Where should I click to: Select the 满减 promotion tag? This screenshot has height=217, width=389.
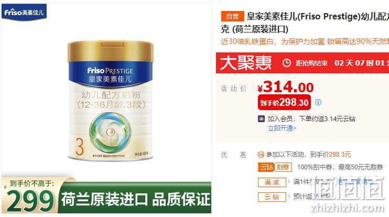tap(272, 182)
